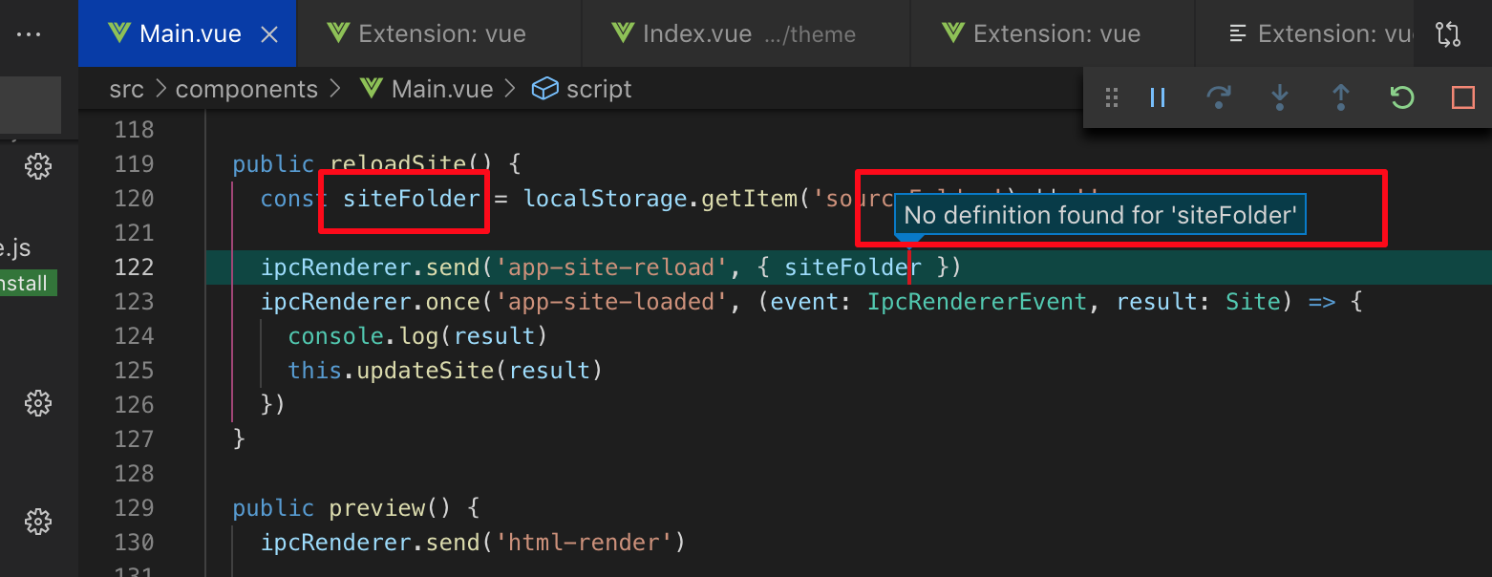Click line number 129 in the gutter
Image resolution: width=1492 pixels, height=577 pixels.
tap(134, 508)
